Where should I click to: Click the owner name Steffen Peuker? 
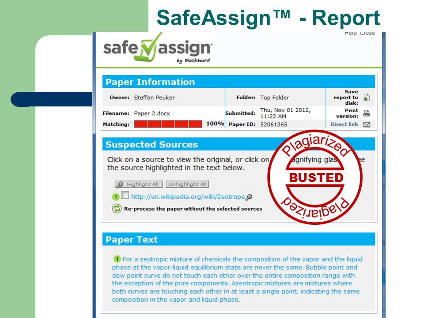pos(155,98)
